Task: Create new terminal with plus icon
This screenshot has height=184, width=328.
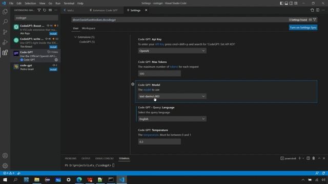Action: coord(299,158)
